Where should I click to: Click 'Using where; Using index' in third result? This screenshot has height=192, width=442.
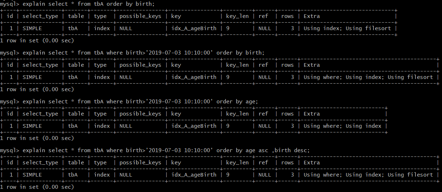coord(343,126)
